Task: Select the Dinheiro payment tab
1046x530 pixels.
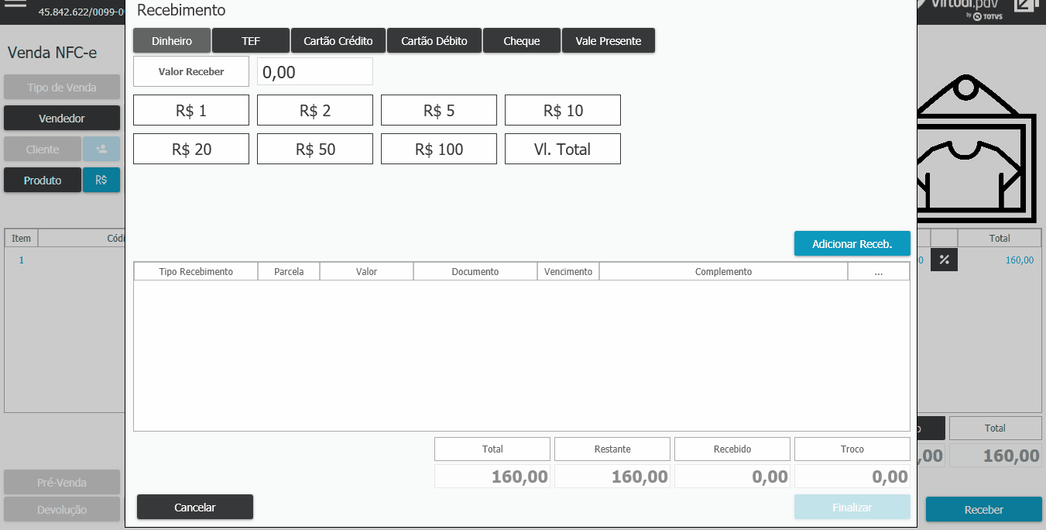Action: point(172,41)
